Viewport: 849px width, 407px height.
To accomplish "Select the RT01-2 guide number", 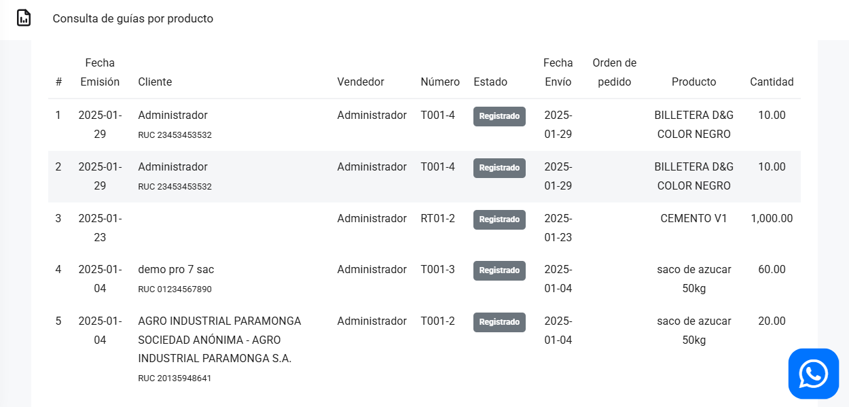I will (x=437, y=219).
